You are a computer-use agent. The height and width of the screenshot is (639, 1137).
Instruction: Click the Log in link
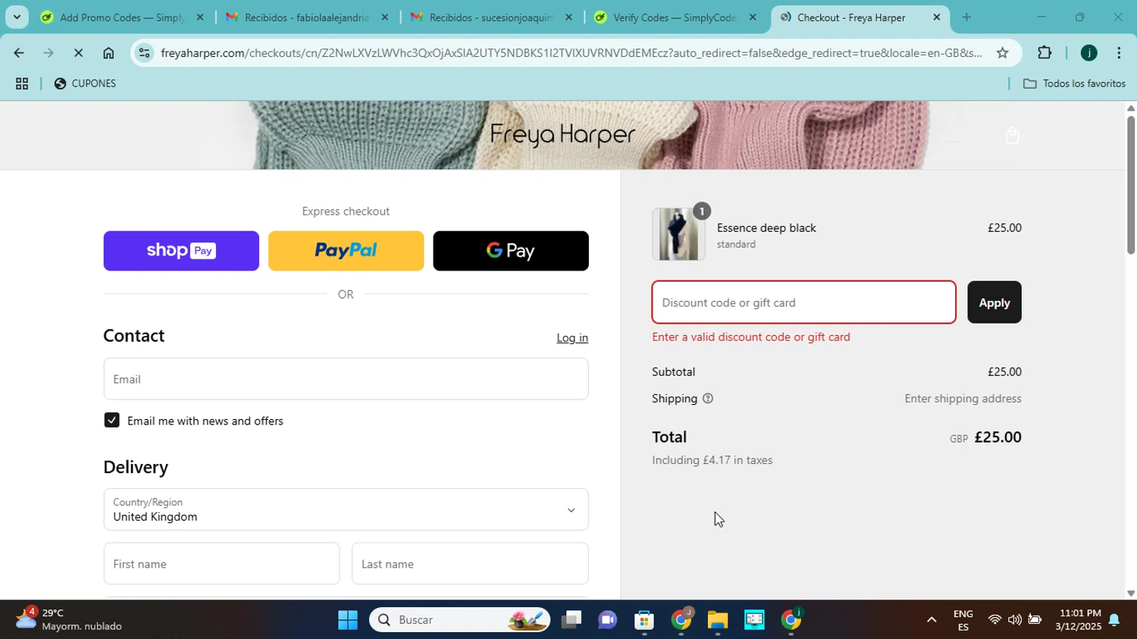(572, 338)
